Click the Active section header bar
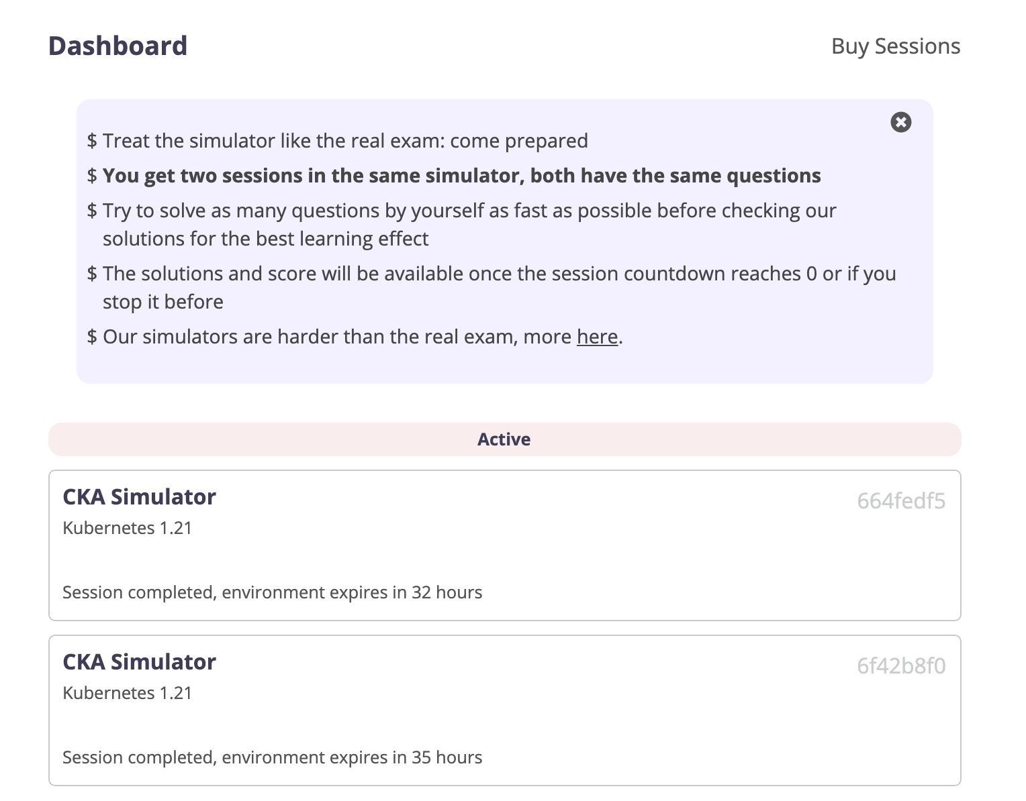The width and height of the screenshot is (1026, 801). click(504, 439)
